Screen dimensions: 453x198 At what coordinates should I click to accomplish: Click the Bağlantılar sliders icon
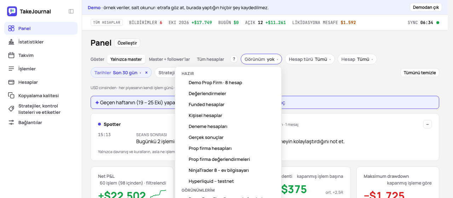point(11,122)
